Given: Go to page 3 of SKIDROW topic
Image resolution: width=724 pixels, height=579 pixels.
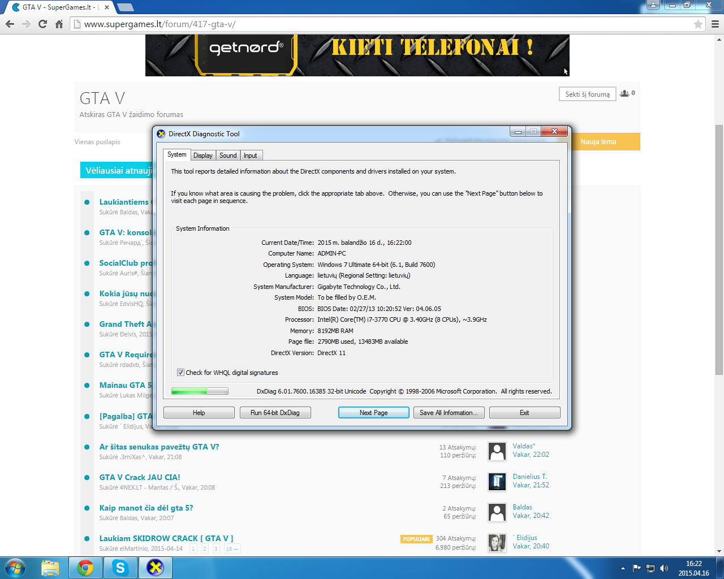Looking at the screenshot, I should 216,548.
